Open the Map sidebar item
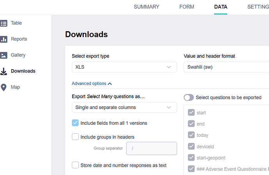The image size is (269, 175). 16,87
